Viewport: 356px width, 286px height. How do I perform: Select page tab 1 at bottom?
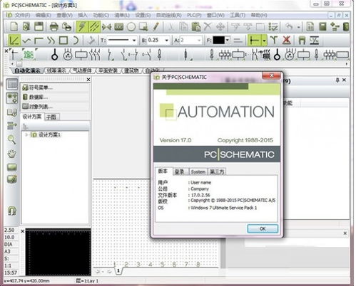click(118, 270)
